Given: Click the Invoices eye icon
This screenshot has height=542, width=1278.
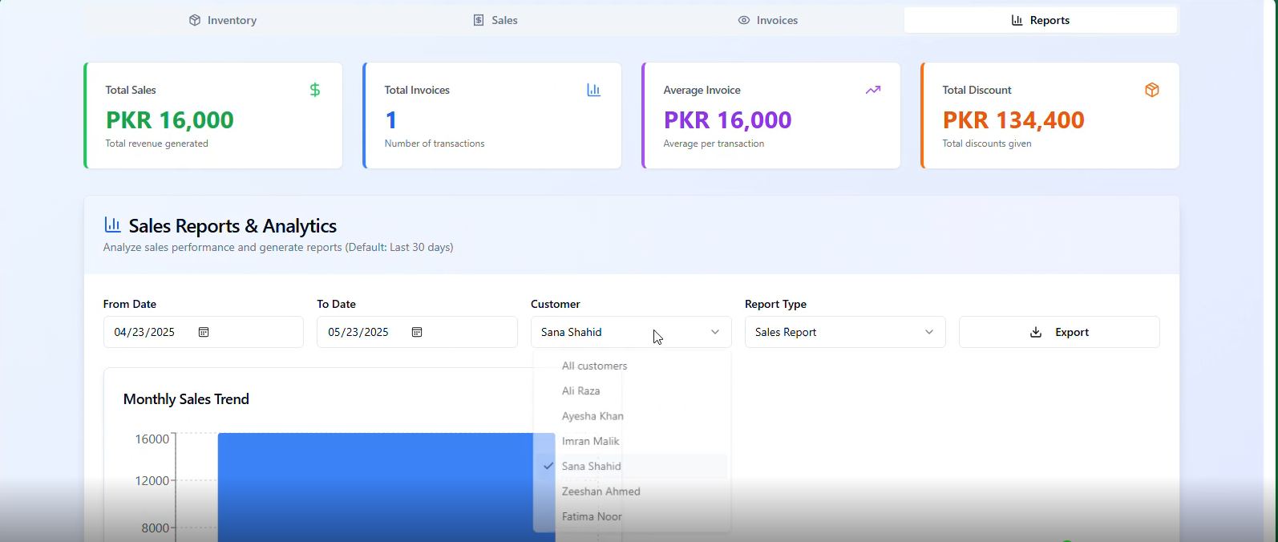Looking at the screenshot, I should click(744, 20).
